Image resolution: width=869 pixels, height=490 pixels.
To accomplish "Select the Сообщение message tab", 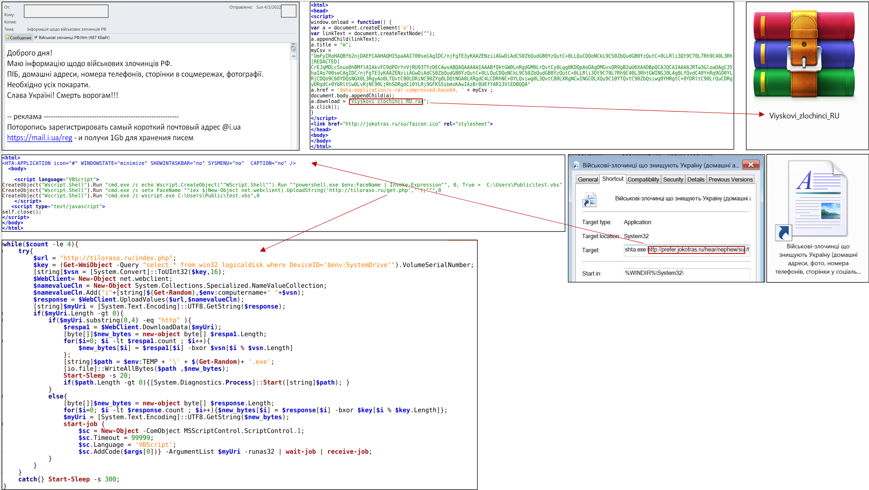I will click(x=20, y=38).
